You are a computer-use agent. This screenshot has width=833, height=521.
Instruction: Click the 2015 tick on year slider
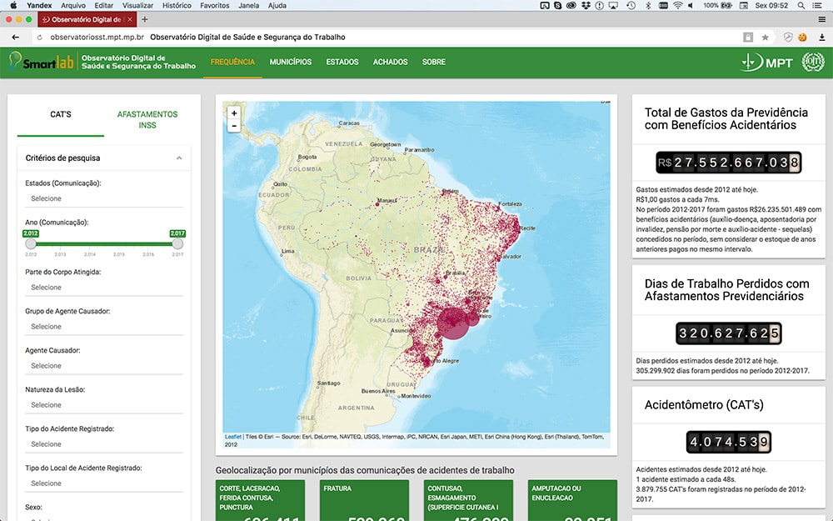click(119, 254)
